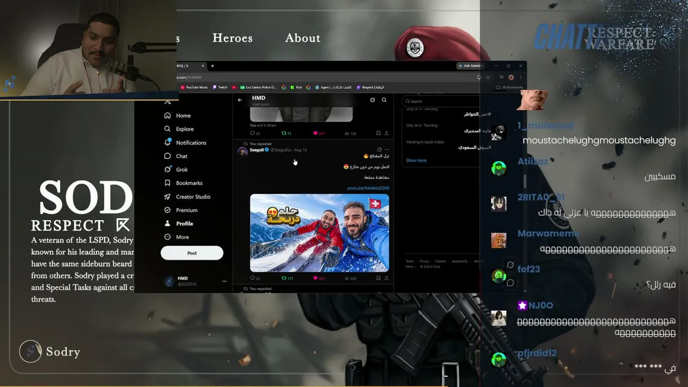
Task: Click the Grok icon on Seagull's post
Action: tap(379, 149)
